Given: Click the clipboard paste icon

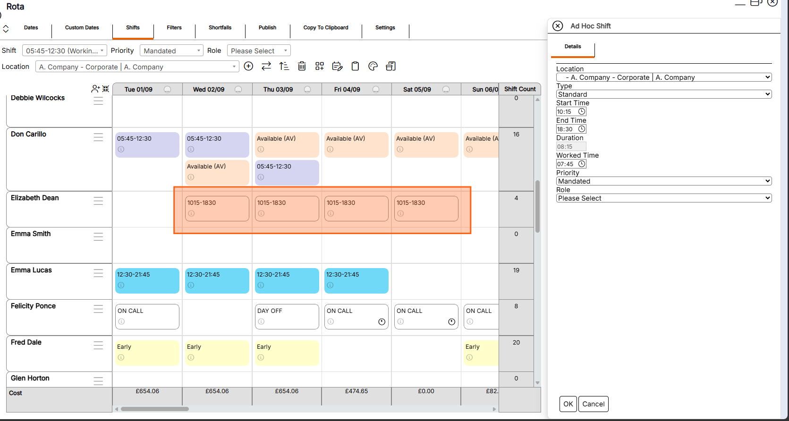Looking at the screenshot, I should pos(355,66).
